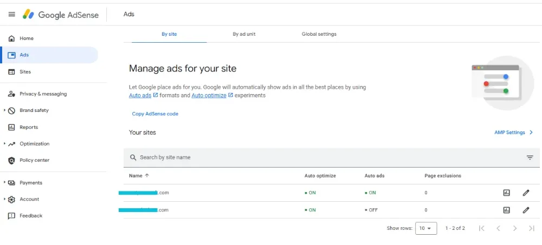Open the Auto optimize help link

pos(209,95)
